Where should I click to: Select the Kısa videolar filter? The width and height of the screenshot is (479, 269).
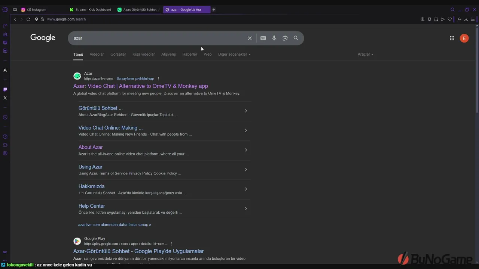point(144,54)
